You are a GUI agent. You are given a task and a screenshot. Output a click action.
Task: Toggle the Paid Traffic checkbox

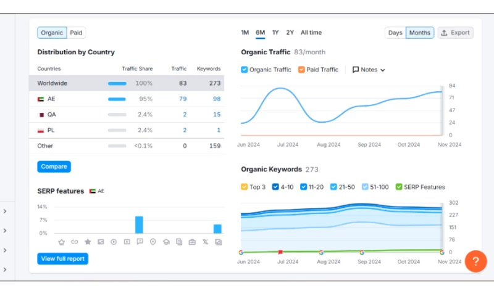301,70
